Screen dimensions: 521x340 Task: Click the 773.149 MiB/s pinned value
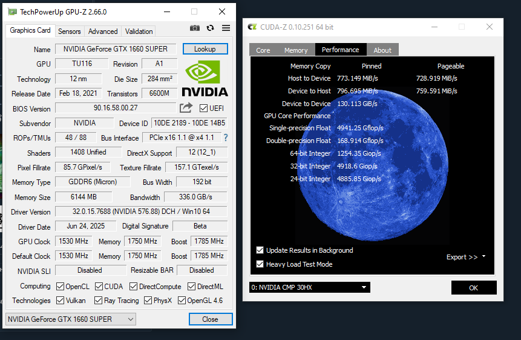click(x=358, y=79)
